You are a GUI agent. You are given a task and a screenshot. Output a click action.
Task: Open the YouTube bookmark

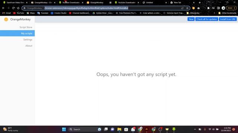[x=19, y=13]
